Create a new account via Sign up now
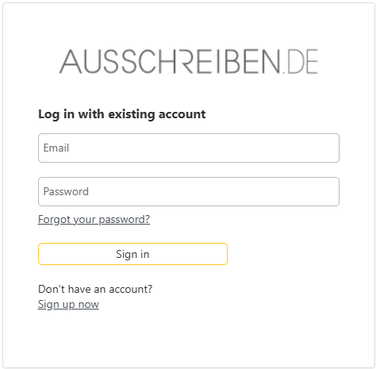Screen dimensions: 376x369 point(68,304)
